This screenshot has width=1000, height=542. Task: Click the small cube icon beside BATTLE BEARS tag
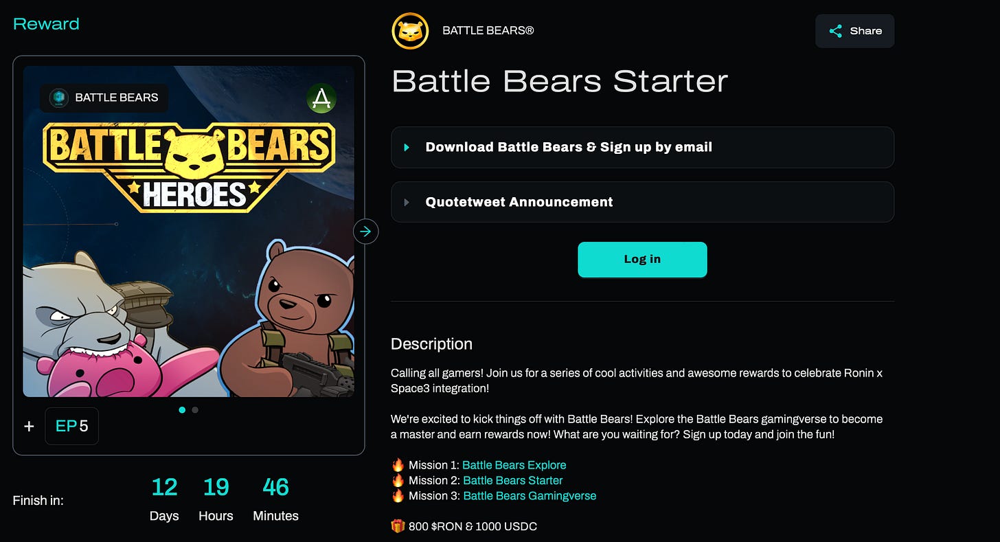pyautogui.click(x=60, y=98)
